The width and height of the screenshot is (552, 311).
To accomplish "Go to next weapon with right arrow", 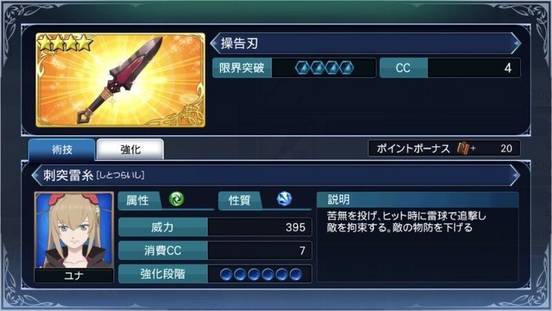I will [516, 43].
